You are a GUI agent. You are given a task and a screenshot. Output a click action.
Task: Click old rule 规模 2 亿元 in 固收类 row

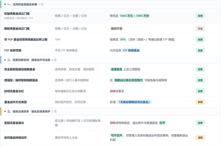click(71, 29)
